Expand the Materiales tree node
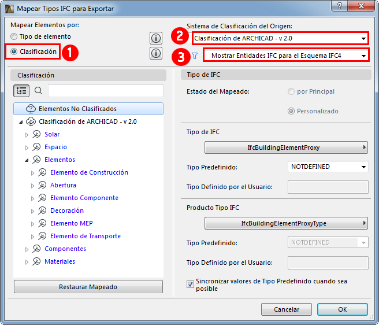 point(27,262)
